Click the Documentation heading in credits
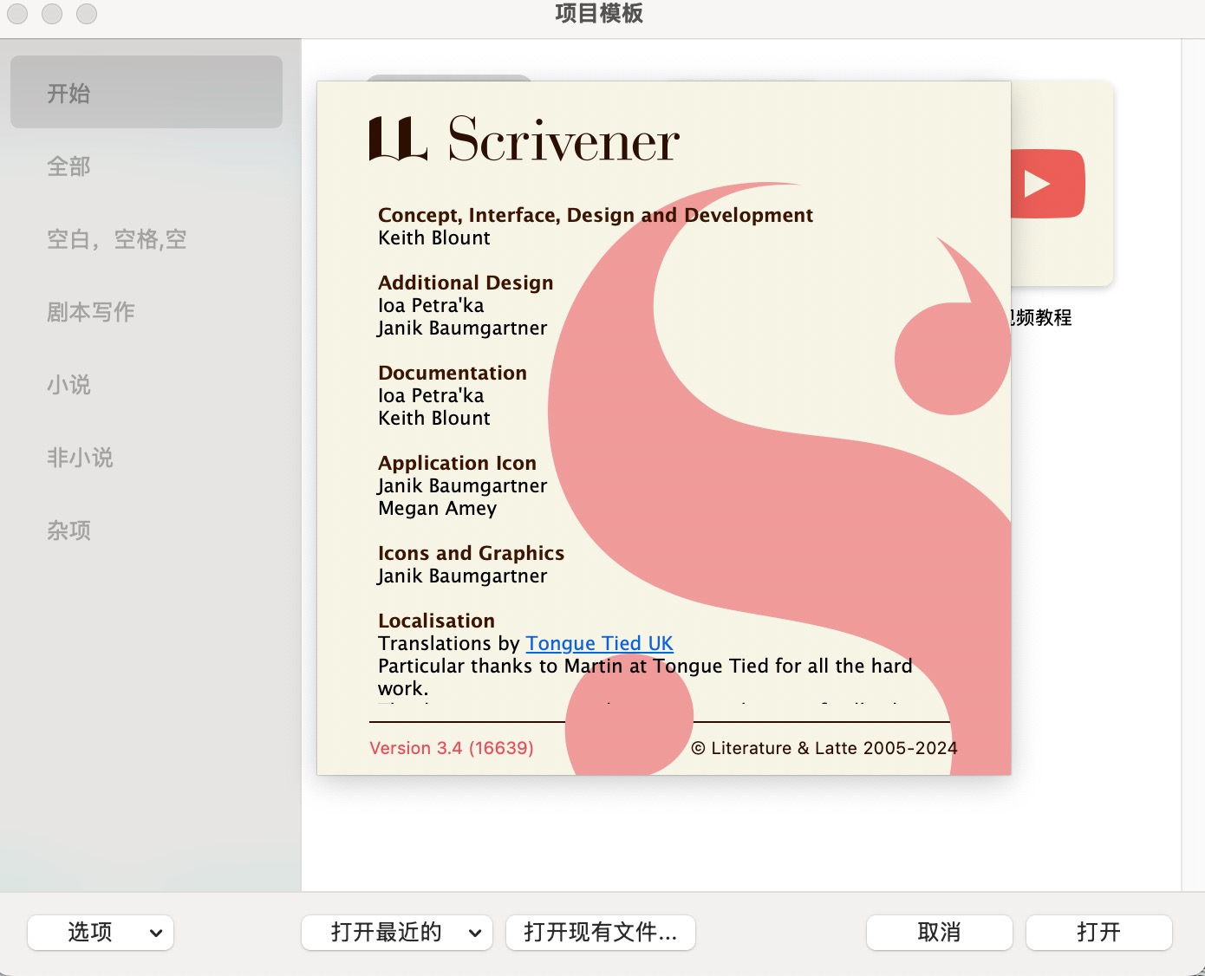 click(453, 373)
